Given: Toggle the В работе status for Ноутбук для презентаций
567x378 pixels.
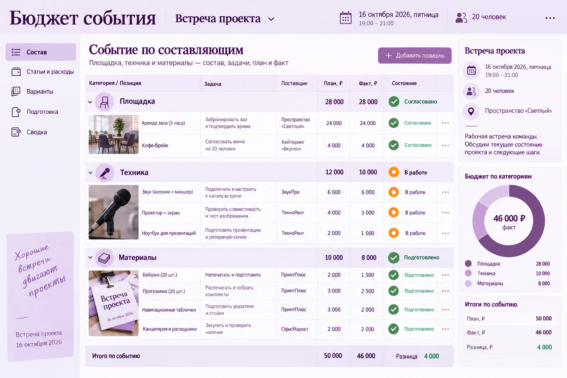Looking at the screenshot, I should tap(394, 233).
